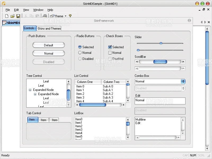Select Item 2 in List Control
This screenshot has height=159, width=212.
pyautogui.click(x=80, y=94)
